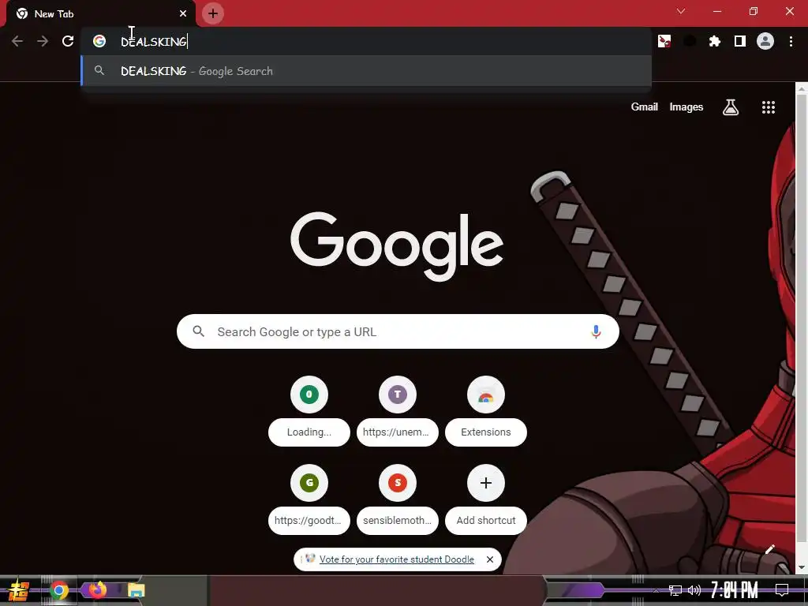Open Chrome from the taskbar
The height and width of the screenshot is (606, 808).
click(x=58, y=590)
